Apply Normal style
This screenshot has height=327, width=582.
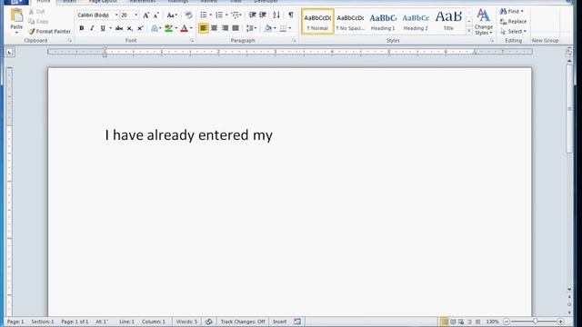coord(317,22)
